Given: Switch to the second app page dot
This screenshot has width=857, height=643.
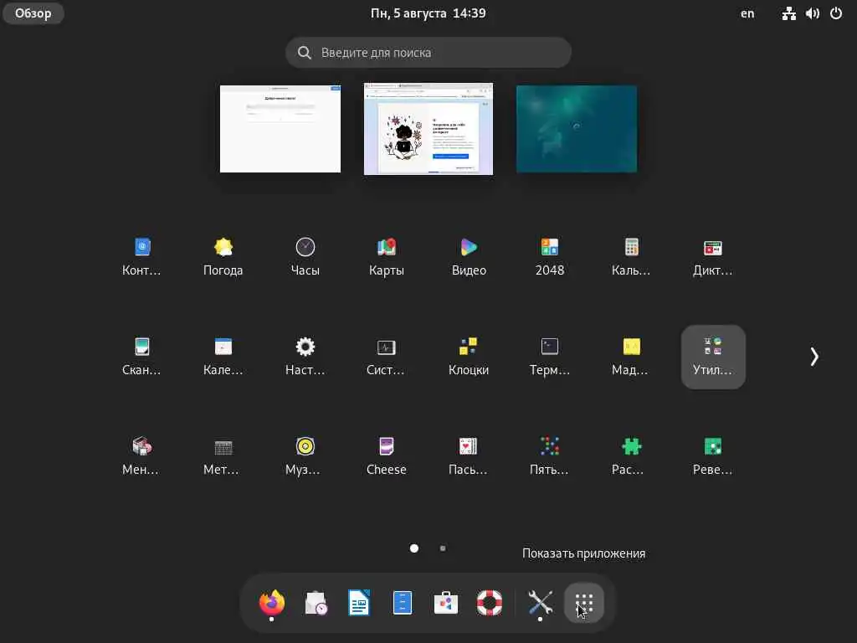Looking at the screenshot, I should [x=443, y=548].
